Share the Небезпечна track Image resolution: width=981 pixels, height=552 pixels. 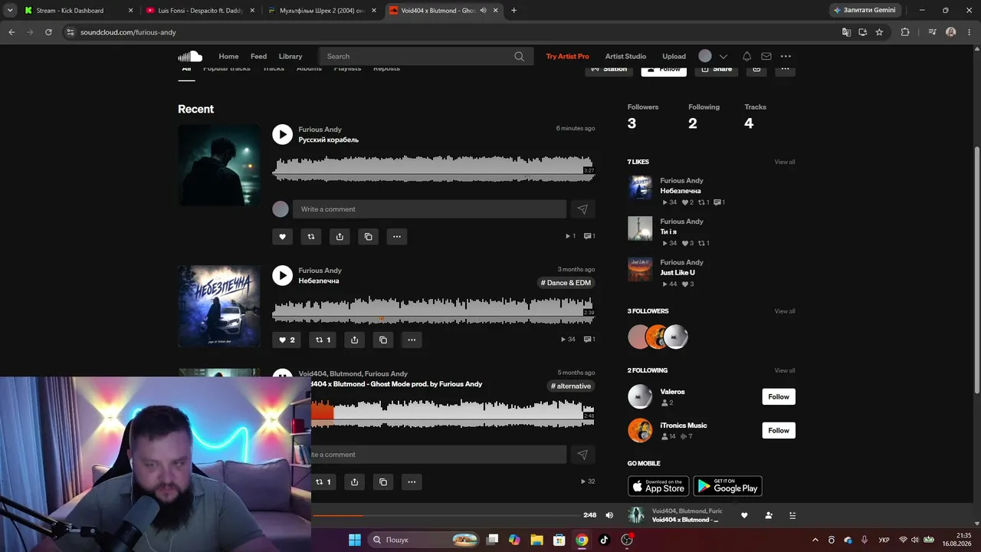point(354,340)
